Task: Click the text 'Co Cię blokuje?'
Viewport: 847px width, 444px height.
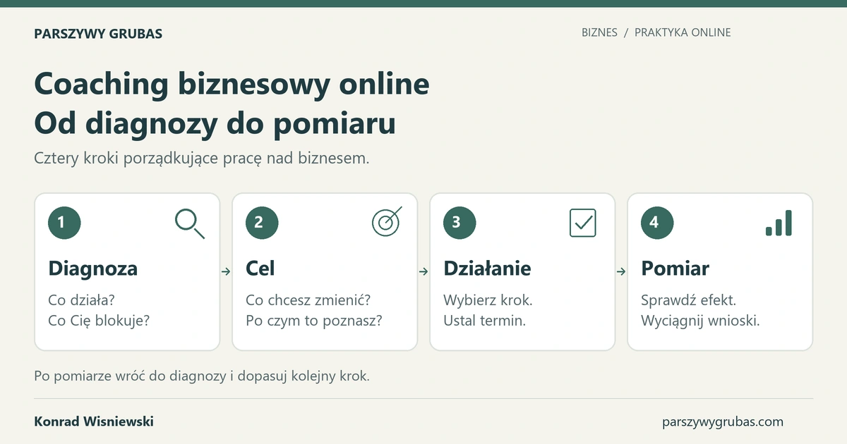Action: [x=99, y=321]
